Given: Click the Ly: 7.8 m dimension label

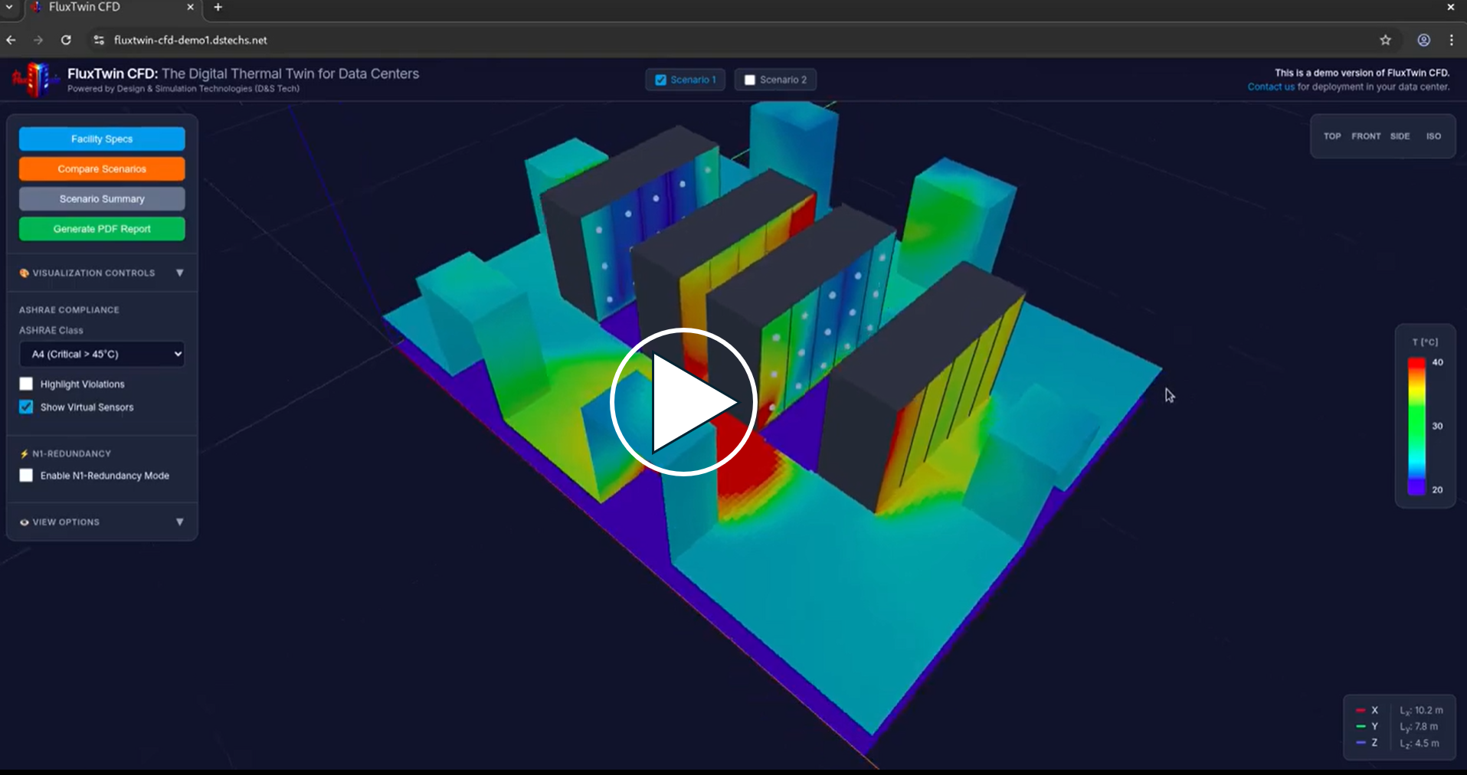Looking at the screenshot, I should pyautogui.click(x=1419, y=726).
